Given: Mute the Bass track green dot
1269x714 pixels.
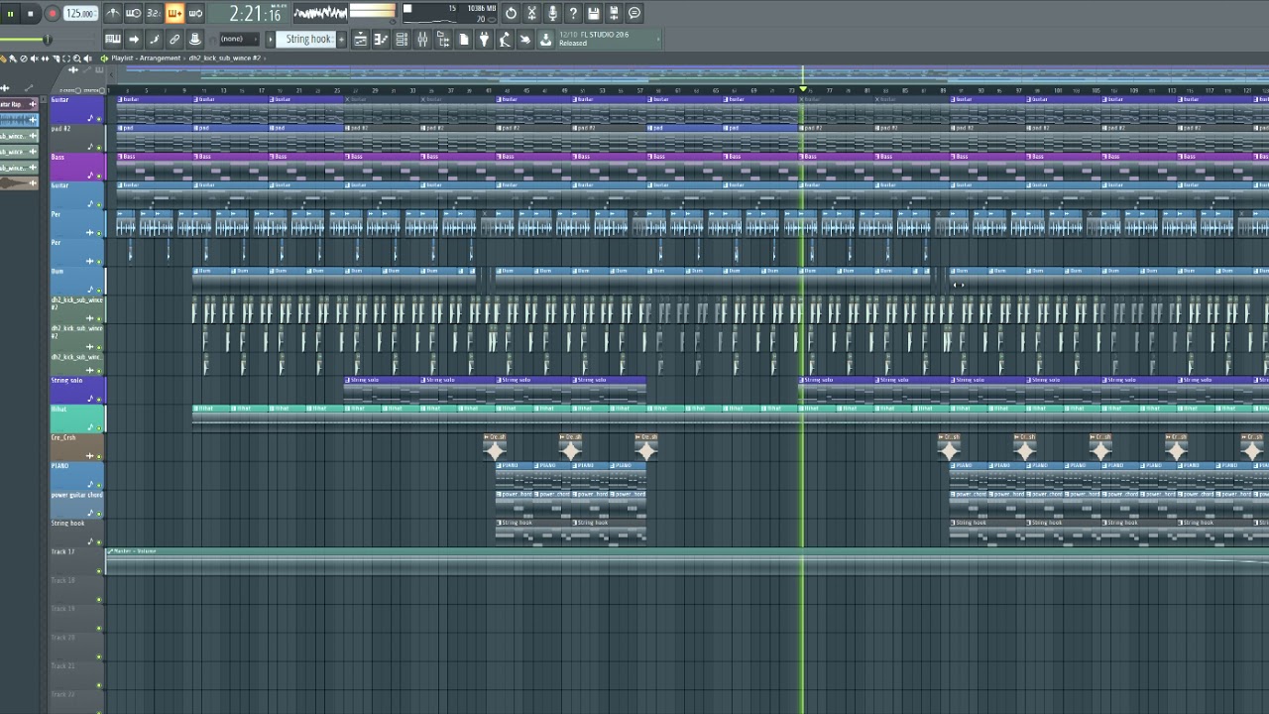Looking at the screenshot, I should (99, 177).
